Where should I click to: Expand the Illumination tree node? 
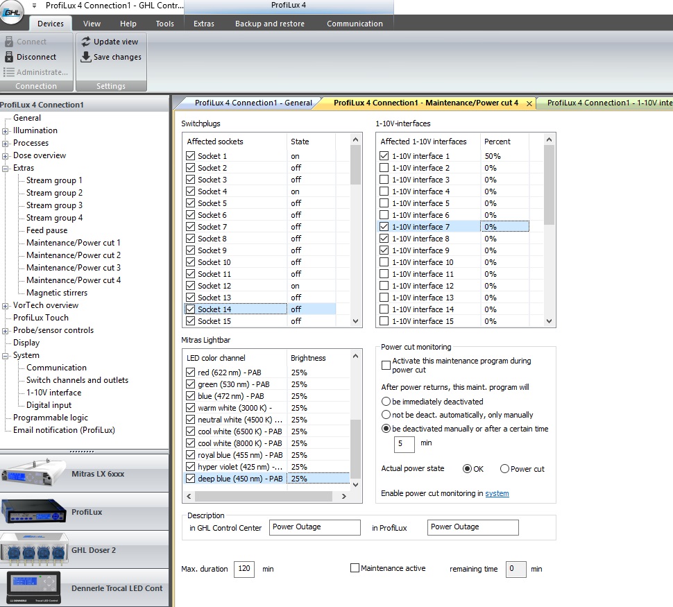(x=5, y=131)
